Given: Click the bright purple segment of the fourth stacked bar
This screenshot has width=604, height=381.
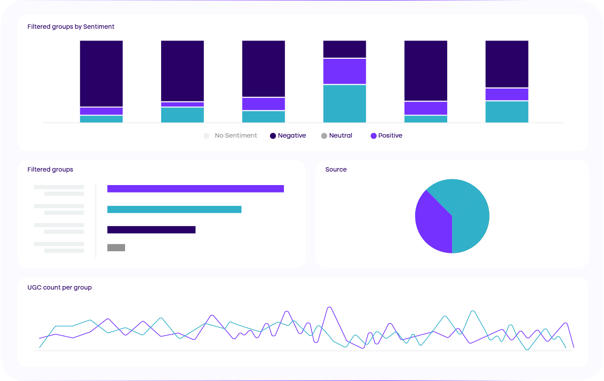Looking at the screenshot, I should click(344, 71).
